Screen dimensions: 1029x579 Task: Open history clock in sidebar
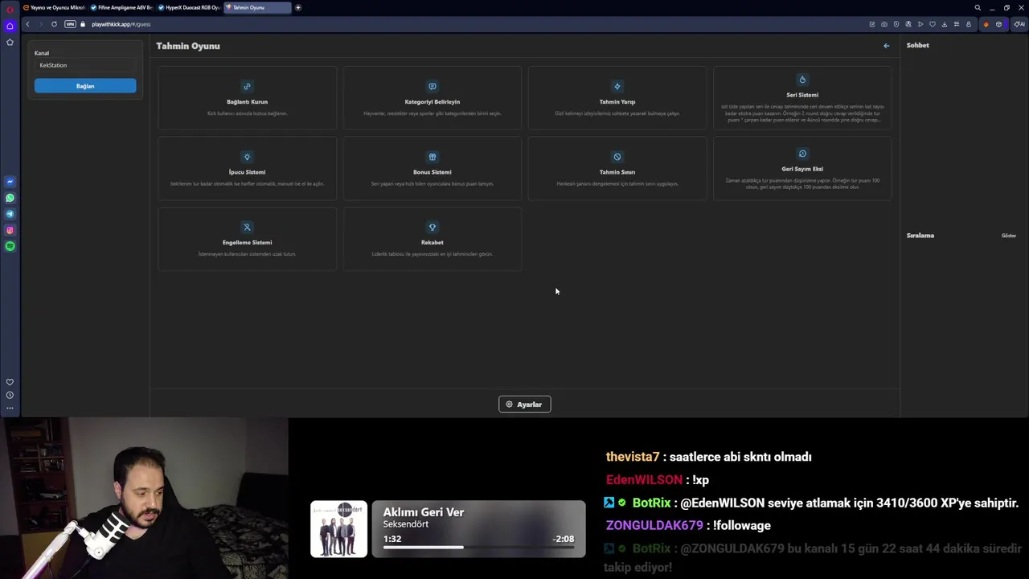click(x=10, y=395)
